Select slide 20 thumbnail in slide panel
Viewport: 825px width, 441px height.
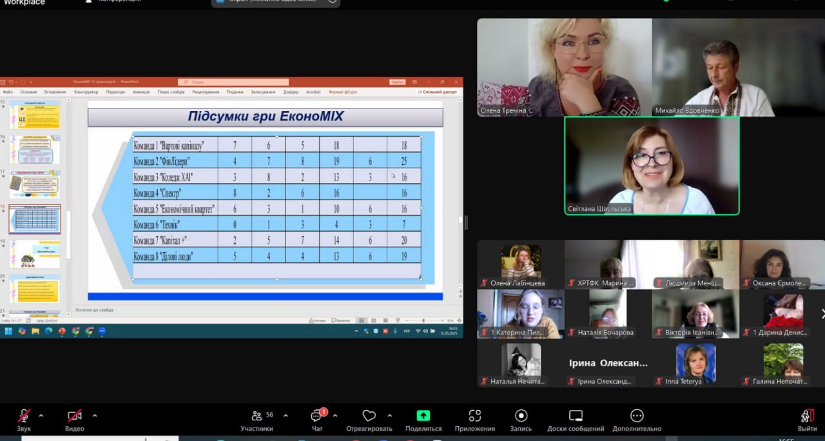coord(35,289)
